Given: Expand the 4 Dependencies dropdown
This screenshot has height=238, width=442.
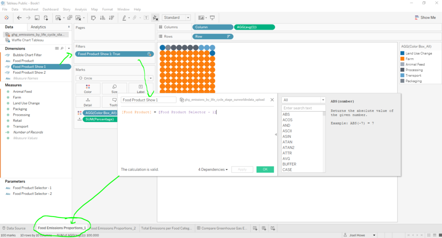Looking at the screenshot, I should click(x=213, y=169).
